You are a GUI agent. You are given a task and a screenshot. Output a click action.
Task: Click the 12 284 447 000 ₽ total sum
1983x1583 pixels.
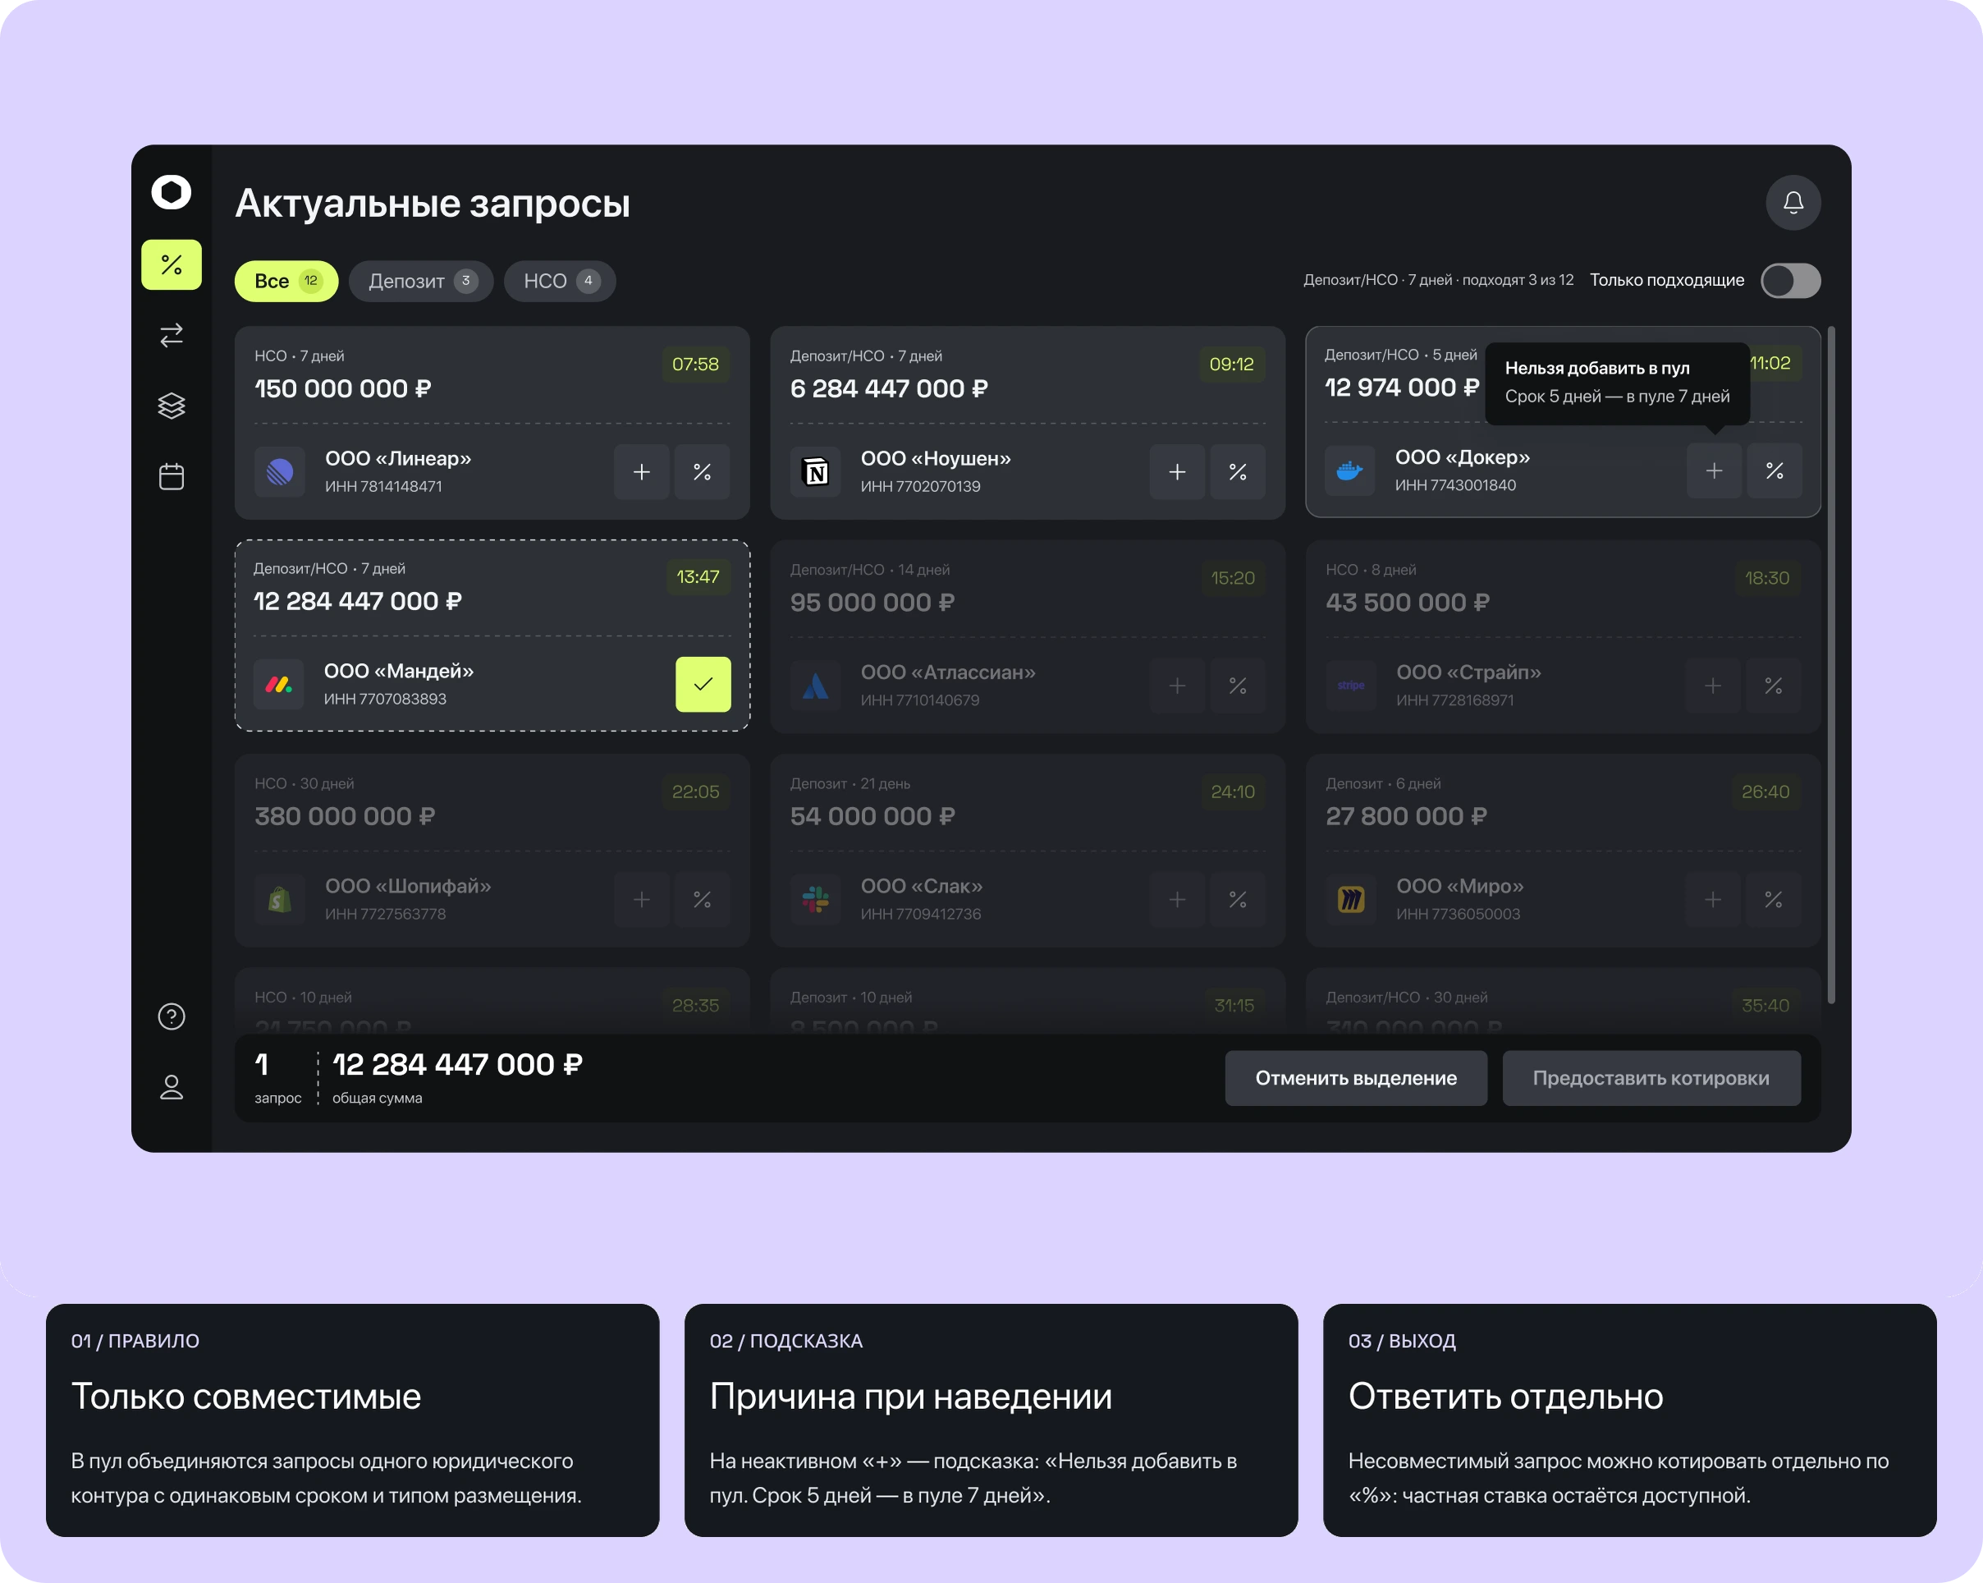point(457,1064)
